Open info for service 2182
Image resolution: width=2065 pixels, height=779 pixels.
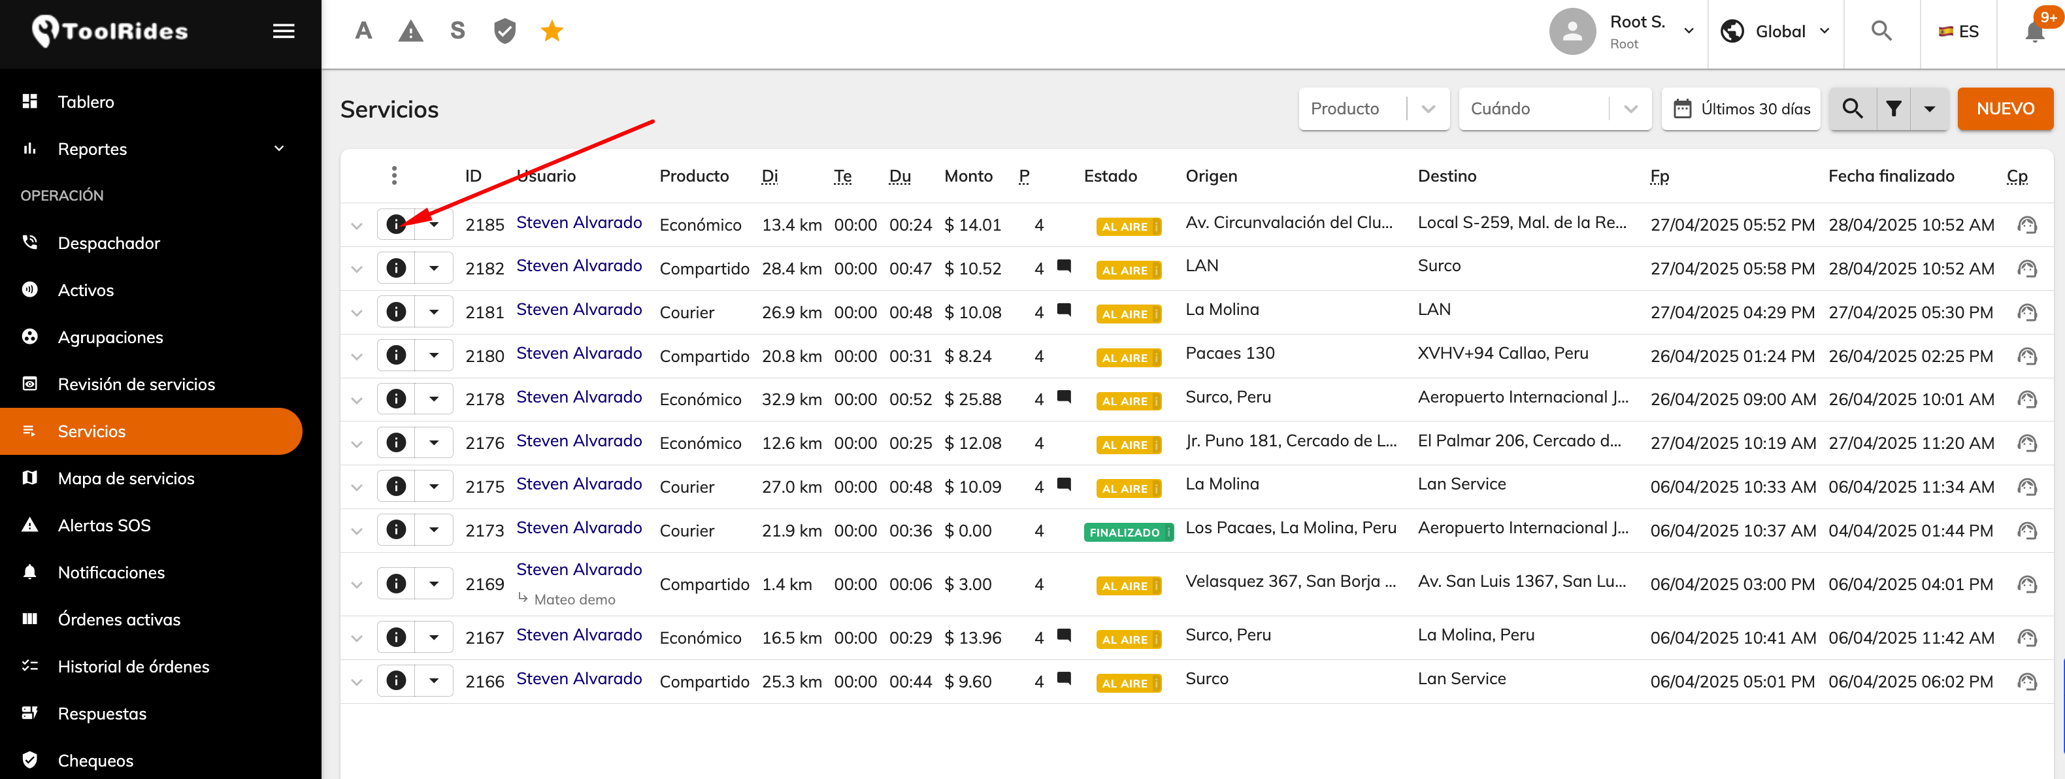[396, 269]
